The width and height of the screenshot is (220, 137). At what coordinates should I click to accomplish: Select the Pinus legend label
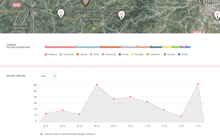[x=96, y=55]
